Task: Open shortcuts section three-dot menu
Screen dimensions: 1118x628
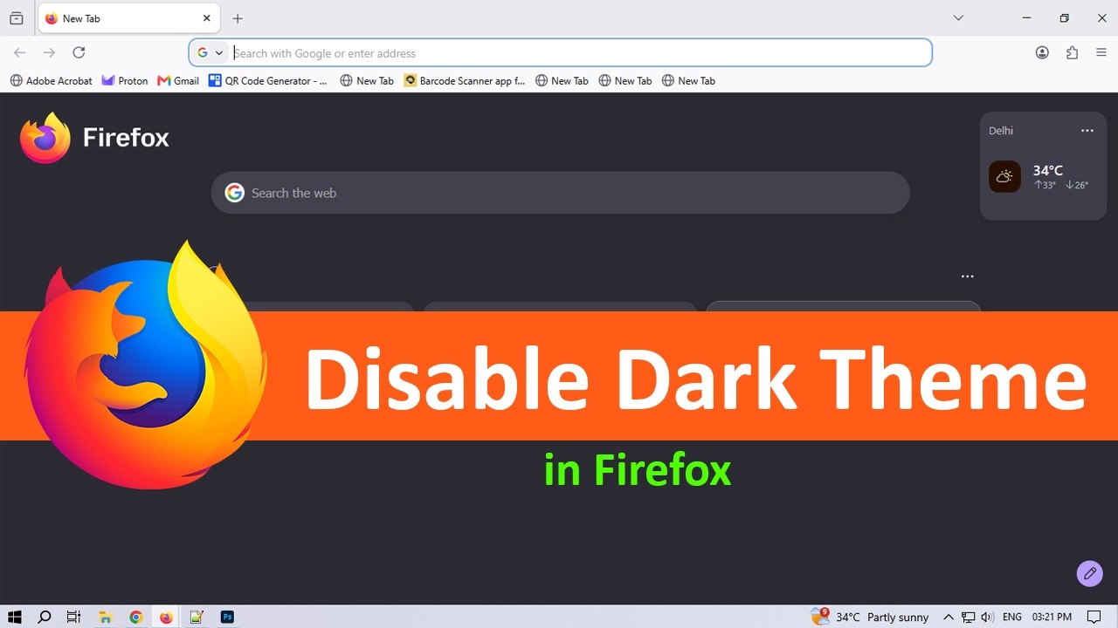Action: point(967,276)
